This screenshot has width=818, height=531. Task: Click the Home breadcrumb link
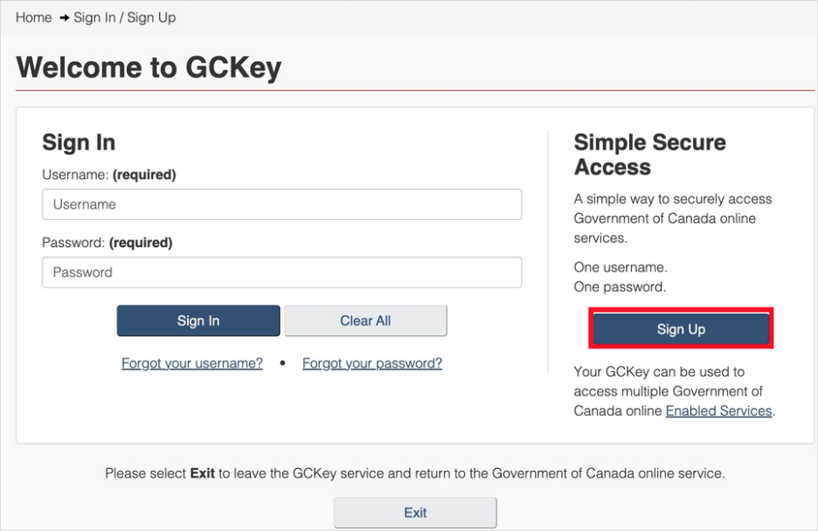[x=33, y=17]
